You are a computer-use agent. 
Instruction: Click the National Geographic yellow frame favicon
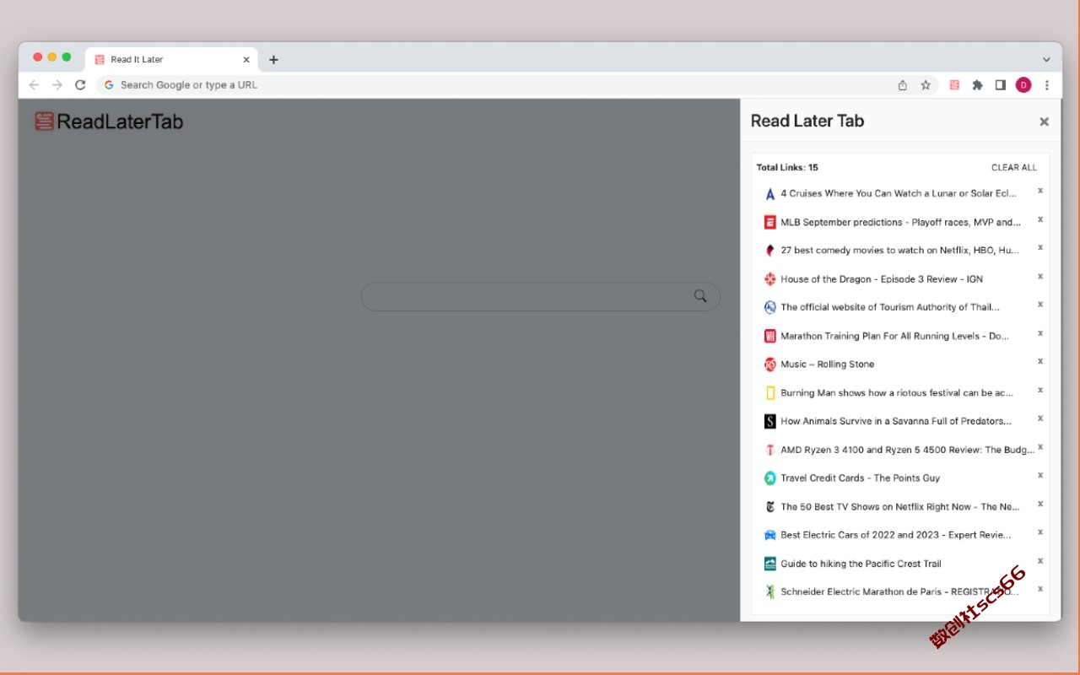769,392
